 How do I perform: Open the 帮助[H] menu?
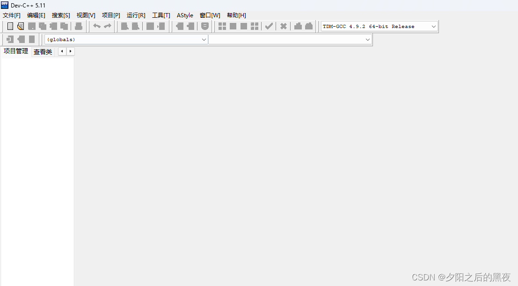(236, 15)
